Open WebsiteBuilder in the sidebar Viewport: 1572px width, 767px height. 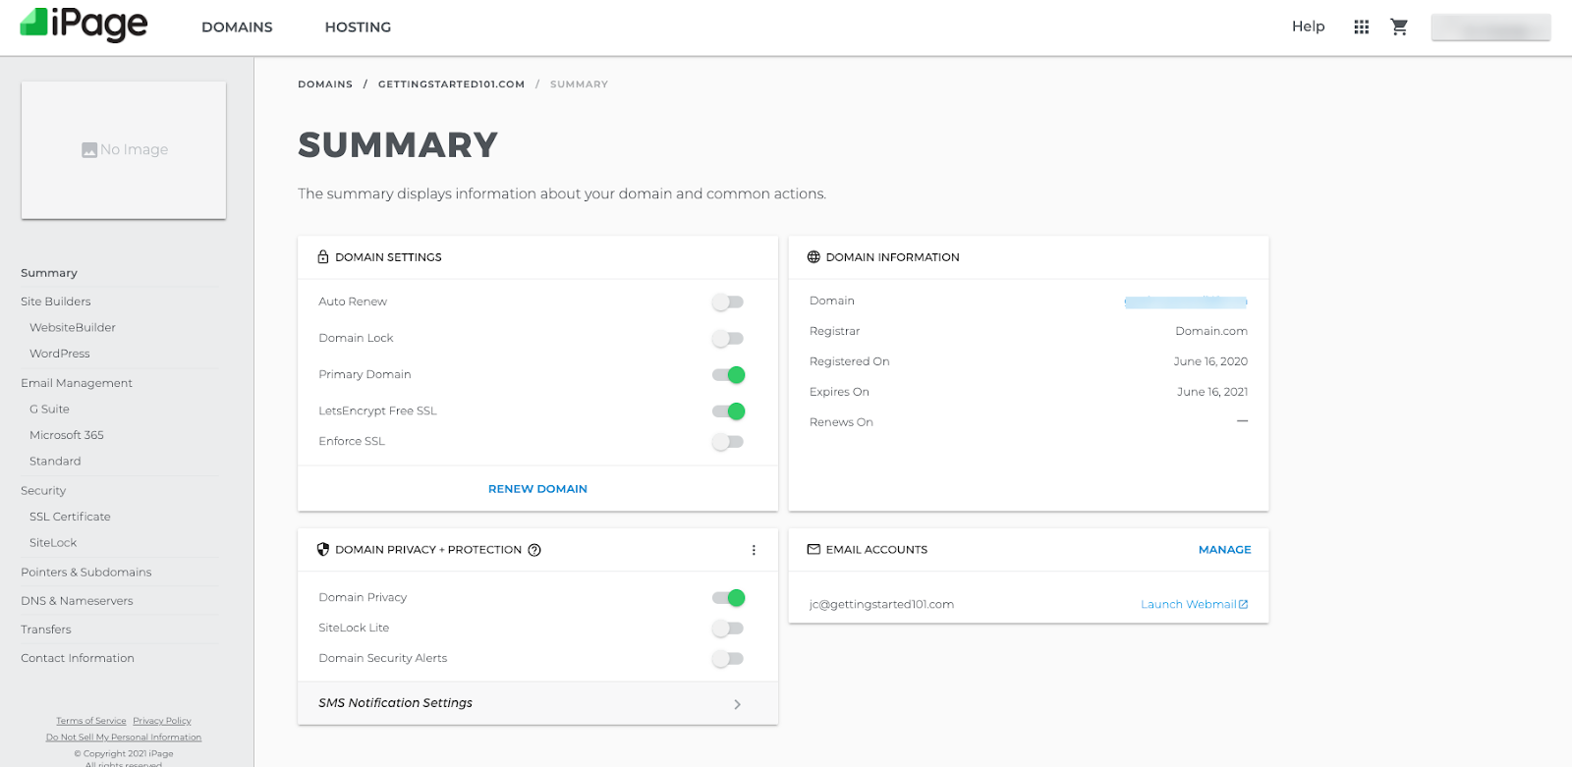pyautogui.click(x=73, y=328)
